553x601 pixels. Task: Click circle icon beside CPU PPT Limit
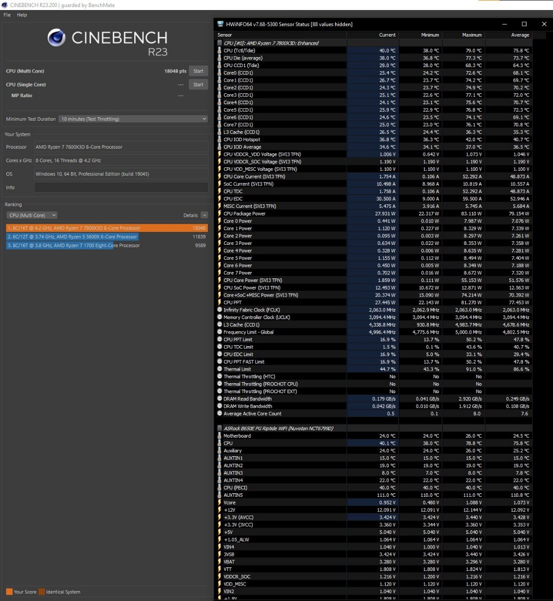pyautogui.click(x=219, y=340)
